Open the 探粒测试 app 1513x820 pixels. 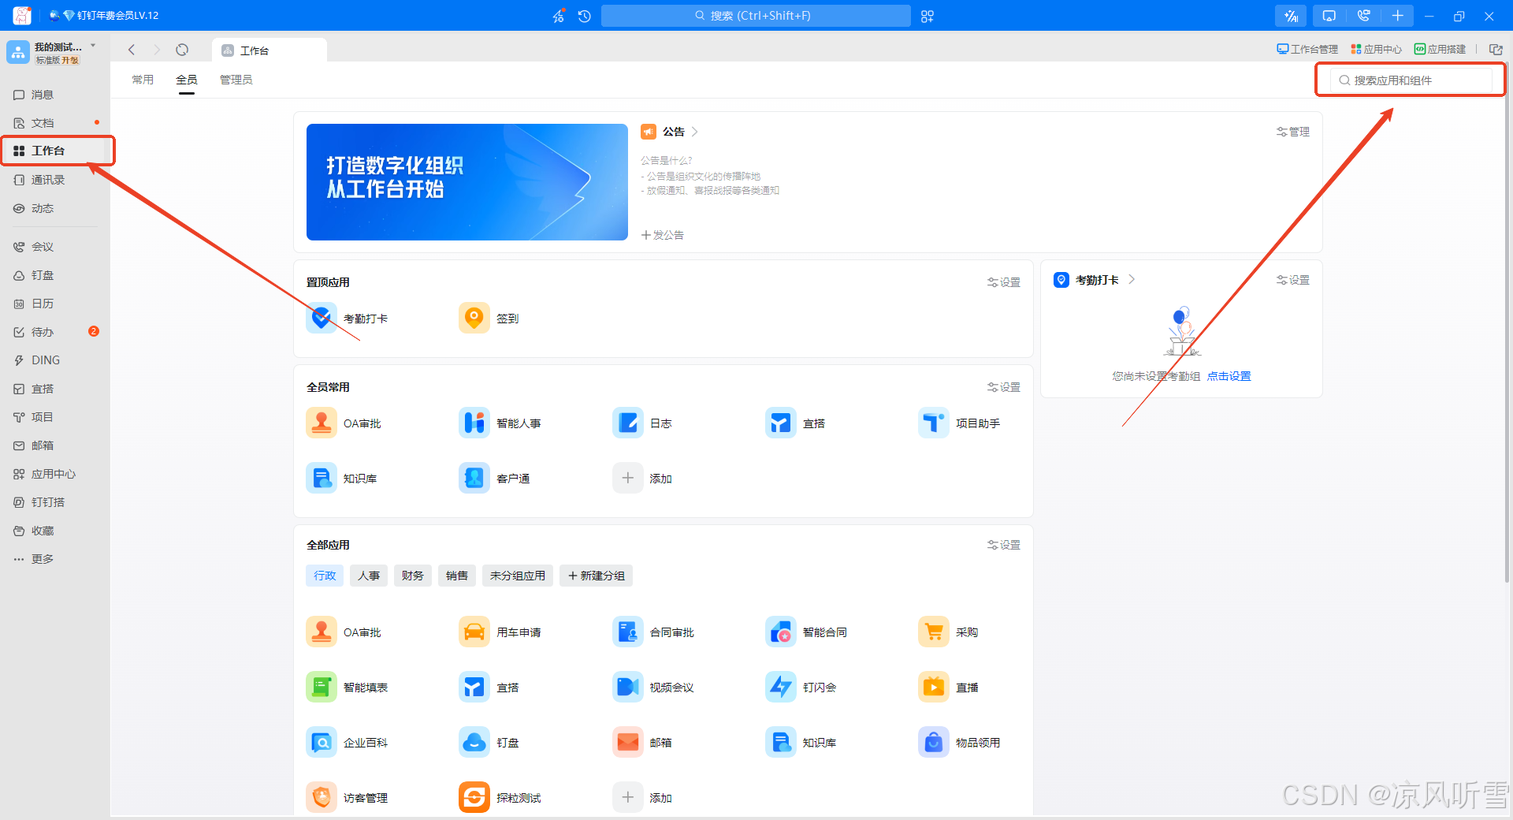tap(500, 798)
